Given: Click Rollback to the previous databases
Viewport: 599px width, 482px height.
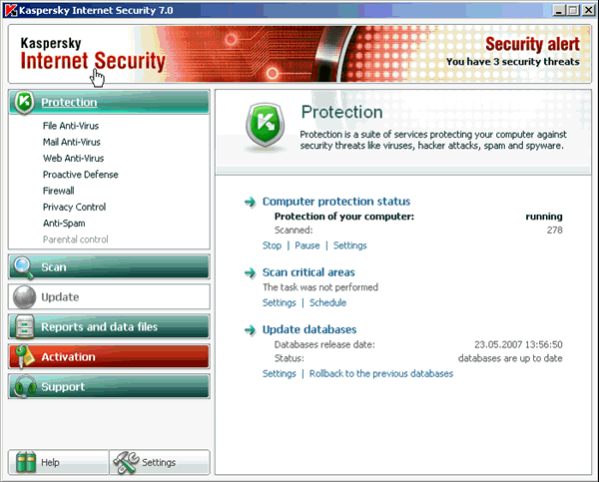Looking at the screenshot, I should pos(381,374).
